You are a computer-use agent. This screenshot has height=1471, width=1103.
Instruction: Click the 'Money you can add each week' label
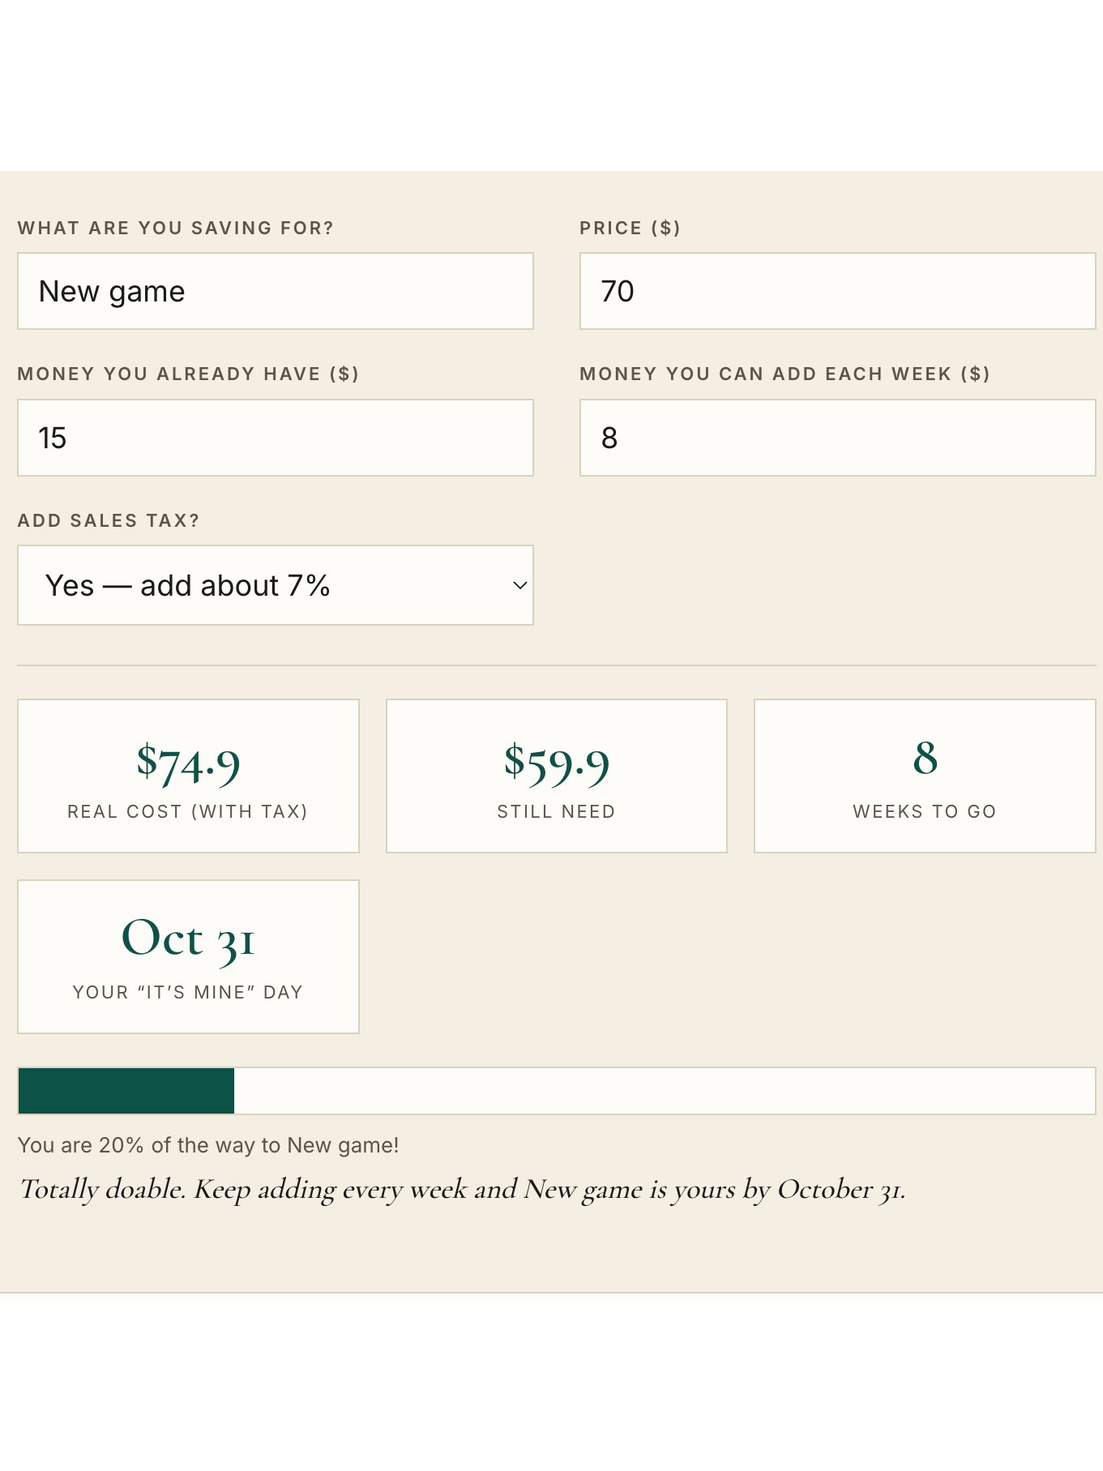pyautogui.click(x=784, y=374)
